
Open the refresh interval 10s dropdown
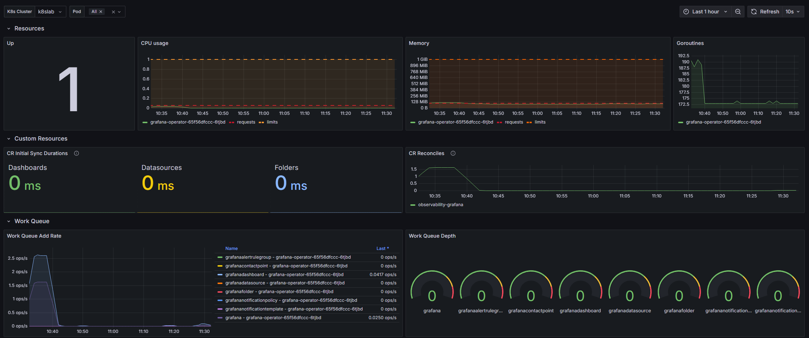[x=793, y=12]
